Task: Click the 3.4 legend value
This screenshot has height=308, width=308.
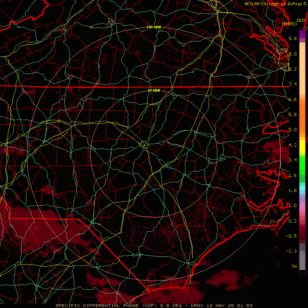Action: (x=293, y=160)
